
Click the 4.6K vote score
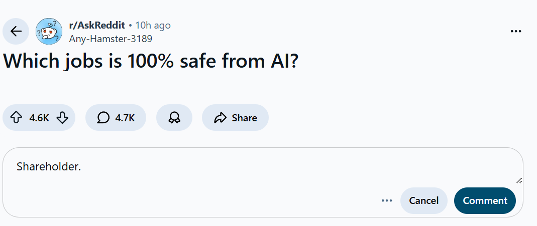coord(39,118)
